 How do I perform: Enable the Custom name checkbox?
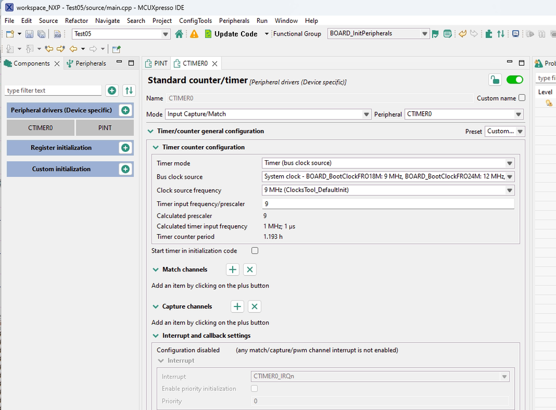coord(521,98)
